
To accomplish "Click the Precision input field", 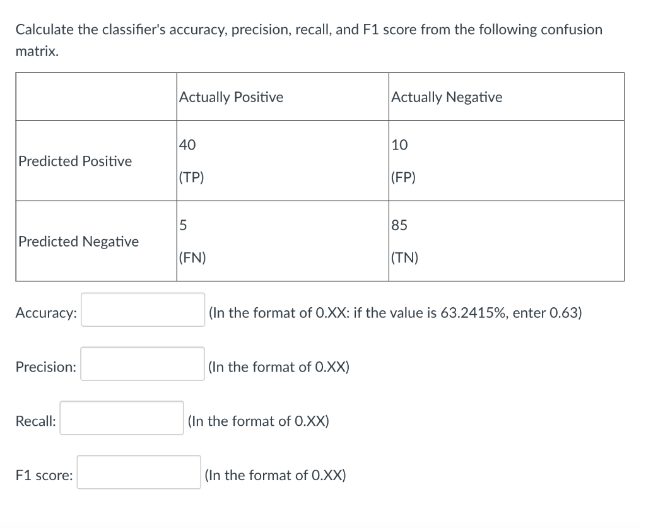I will coord(141,365).
